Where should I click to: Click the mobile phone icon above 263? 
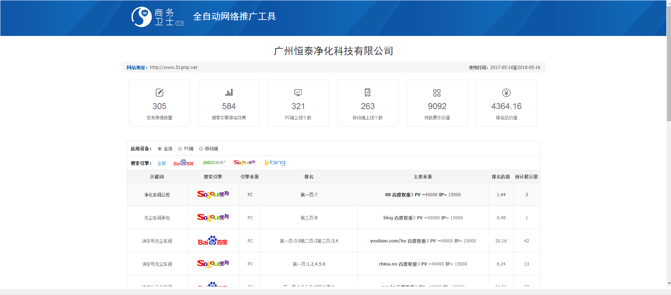click(x=367, y=92)
